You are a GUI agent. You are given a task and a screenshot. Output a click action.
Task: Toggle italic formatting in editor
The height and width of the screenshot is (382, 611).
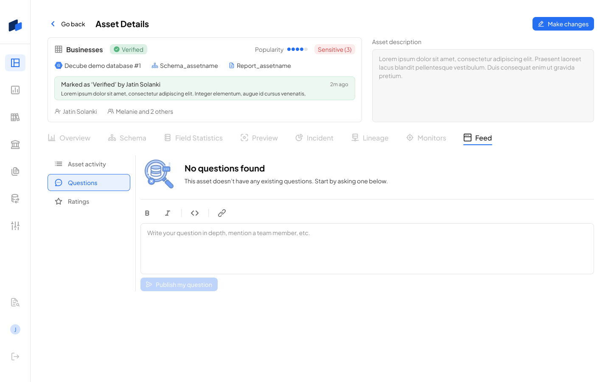point(168,213)
